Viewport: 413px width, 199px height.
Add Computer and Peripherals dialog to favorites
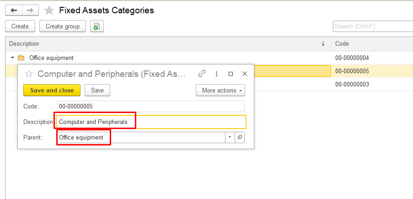click(x=29, y=74)
